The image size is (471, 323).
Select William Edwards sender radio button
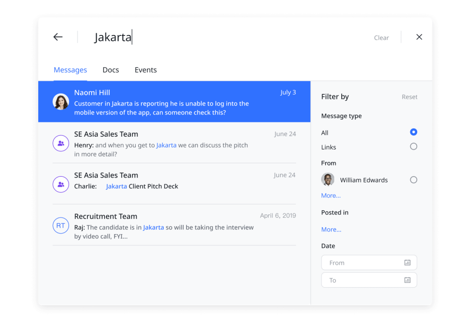(x=414, y=180)
